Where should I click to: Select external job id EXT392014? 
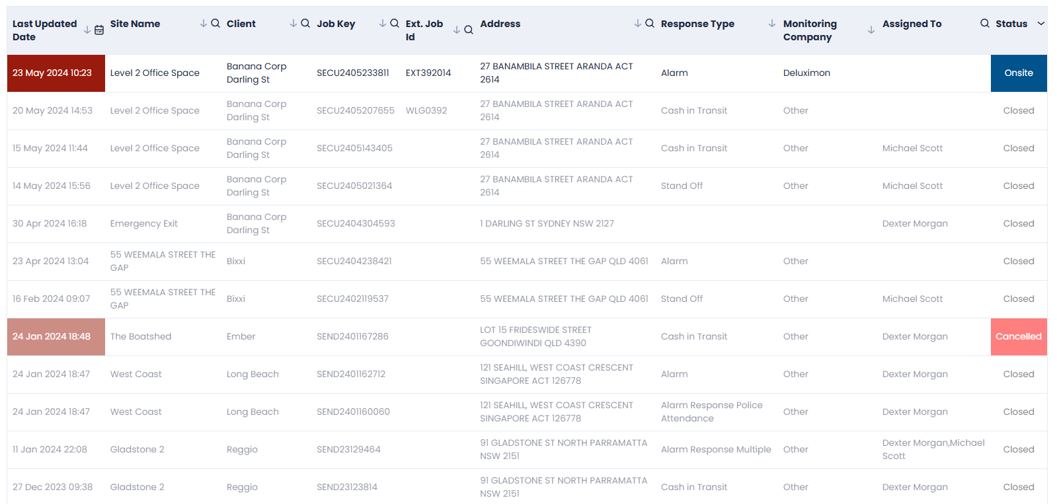(x=428, y=73)
